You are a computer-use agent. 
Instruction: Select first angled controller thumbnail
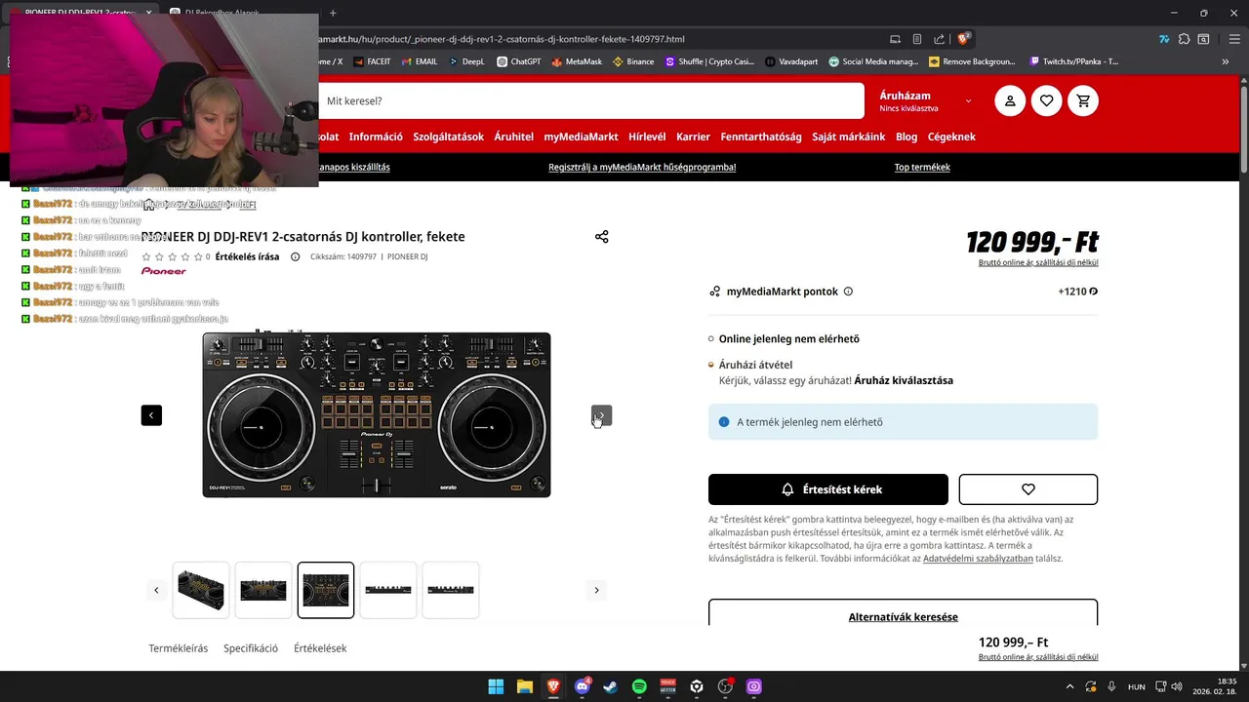(x=201, y=590)
